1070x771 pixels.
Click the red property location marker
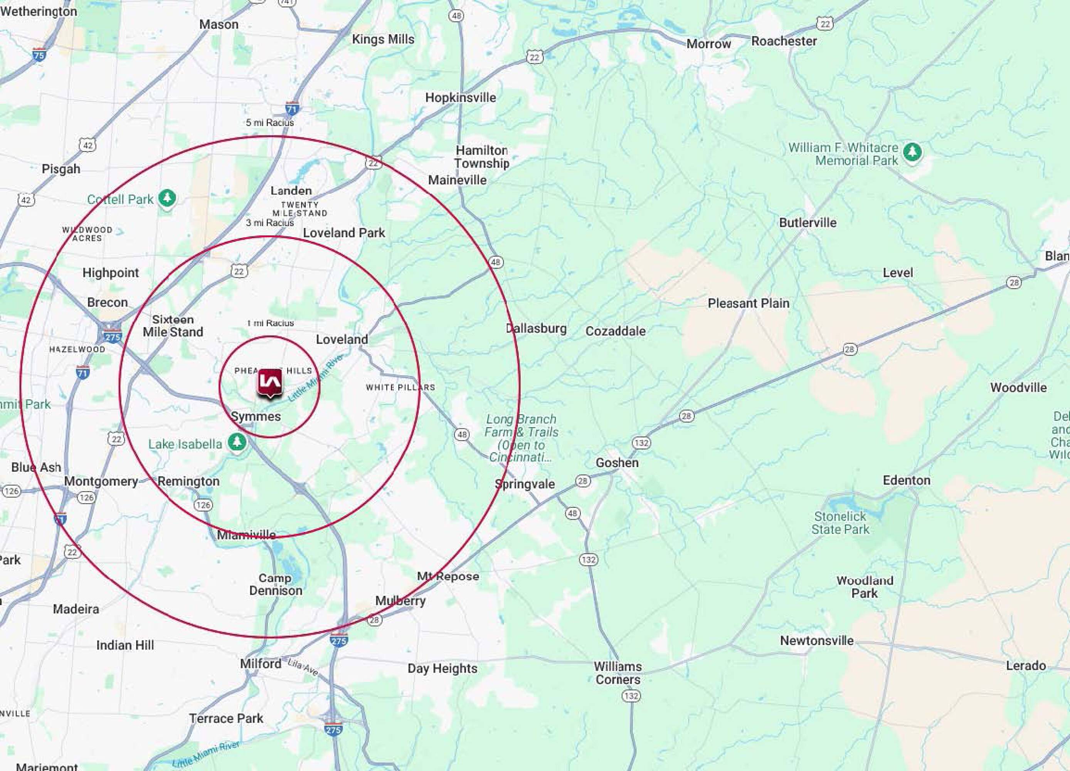click(x=270, y=383)
